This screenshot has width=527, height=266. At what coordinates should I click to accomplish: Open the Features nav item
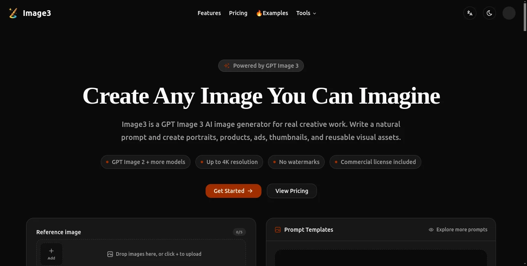[x=209, y=13]
